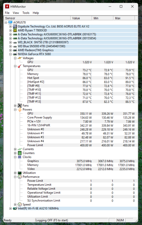The width and height of the screenshot is (142, 225).
Task: Collapse the Voltages section
Action: [15, 58]
